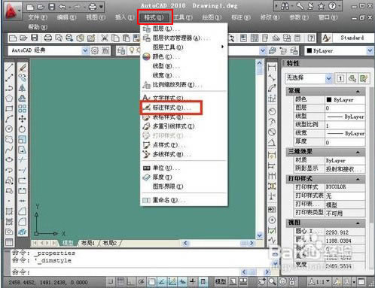Choose 点样式 from the format menu
This screenshot has height=288, width=375.
pos(183,145)
